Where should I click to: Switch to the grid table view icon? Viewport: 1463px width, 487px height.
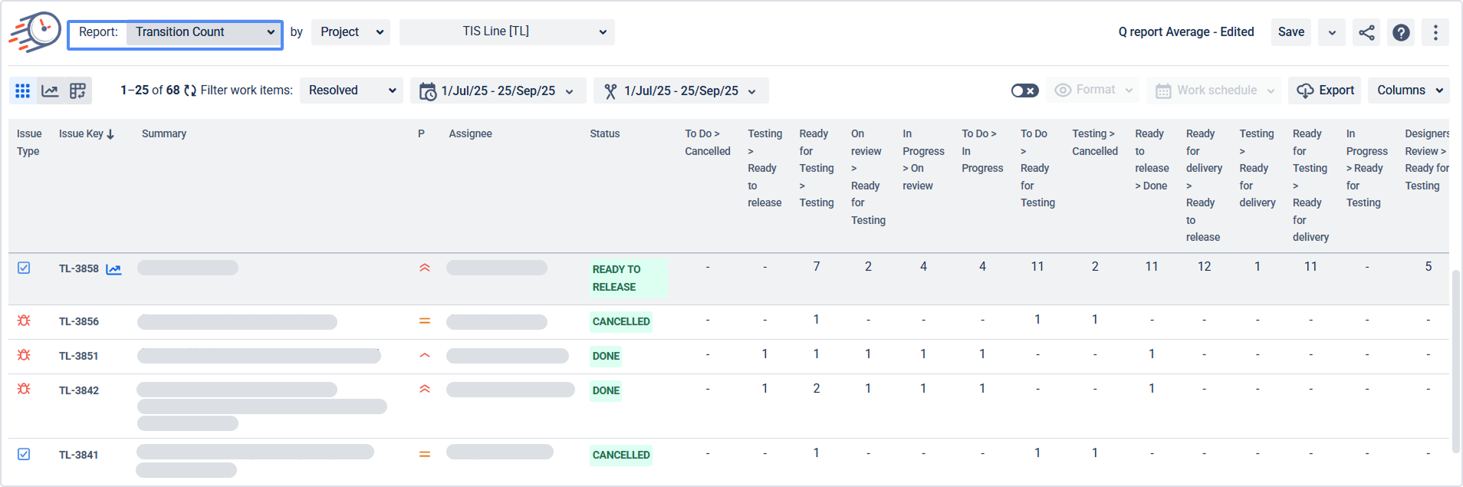tap(23, 90)
